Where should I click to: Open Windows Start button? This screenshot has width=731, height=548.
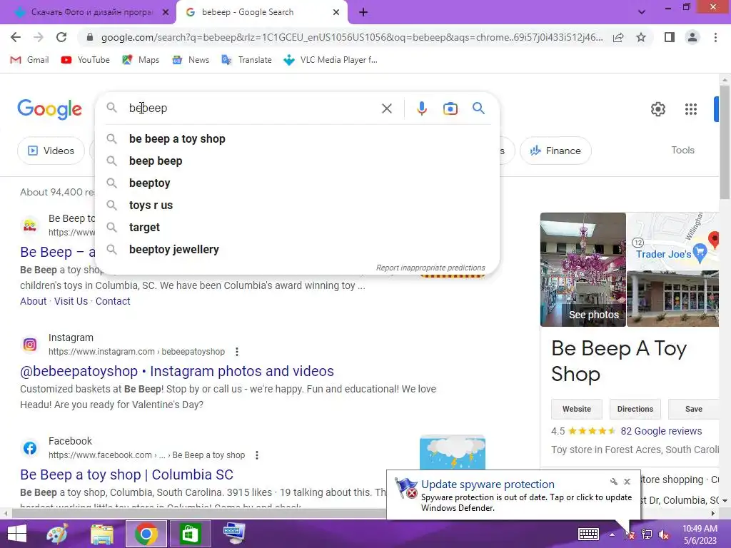coord(17,534)
